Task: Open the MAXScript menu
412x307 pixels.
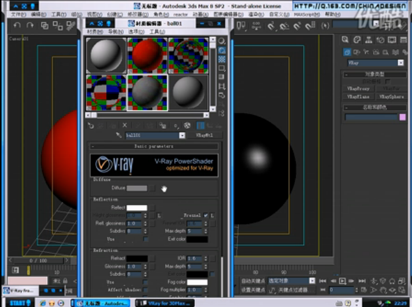Action: pos(307,15)
